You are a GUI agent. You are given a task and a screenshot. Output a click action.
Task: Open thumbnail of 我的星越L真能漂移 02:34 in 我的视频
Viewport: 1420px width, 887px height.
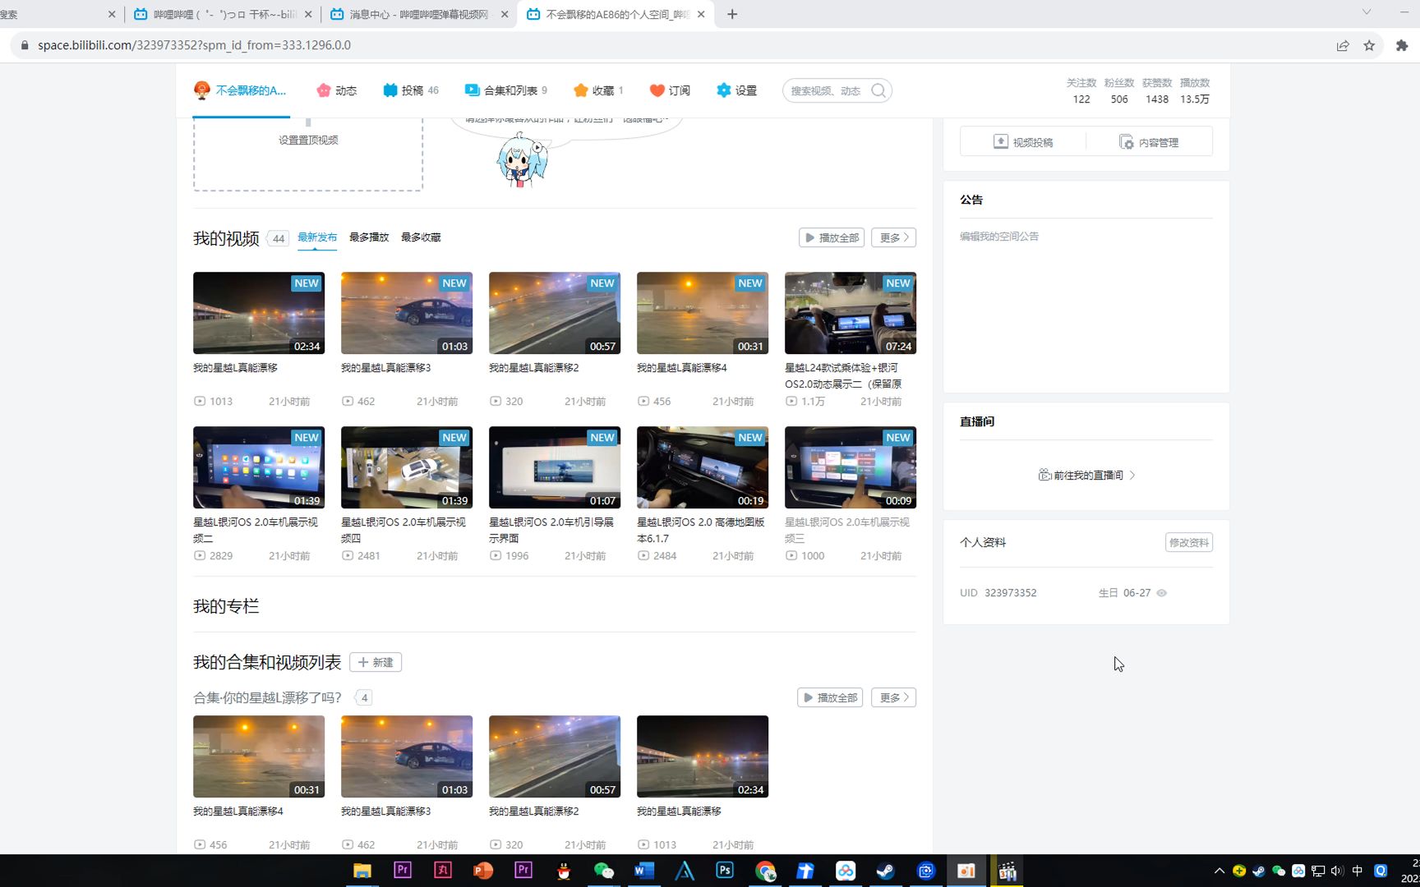pos(259,313)
